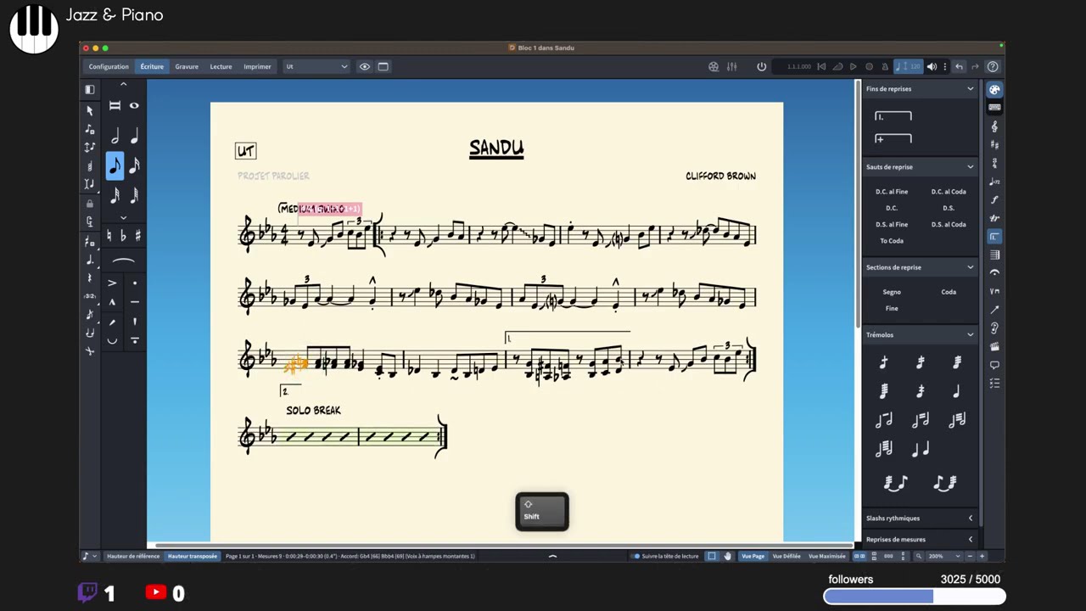Select the half note duration
Screen dimensions: 1086x611
[x=115, y=137]
